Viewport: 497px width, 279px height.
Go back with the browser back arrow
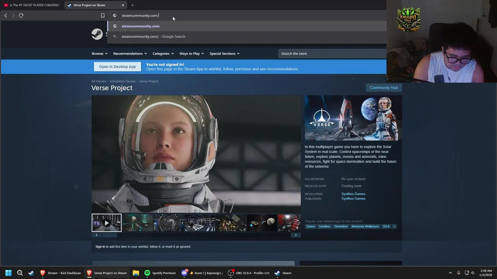(x=5, y=15)
